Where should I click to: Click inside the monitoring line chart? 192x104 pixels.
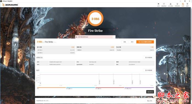click(96, 79)
